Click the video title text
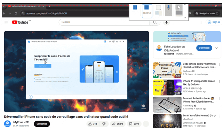Viewport: 224px width, 132px height. coord(66,117)
